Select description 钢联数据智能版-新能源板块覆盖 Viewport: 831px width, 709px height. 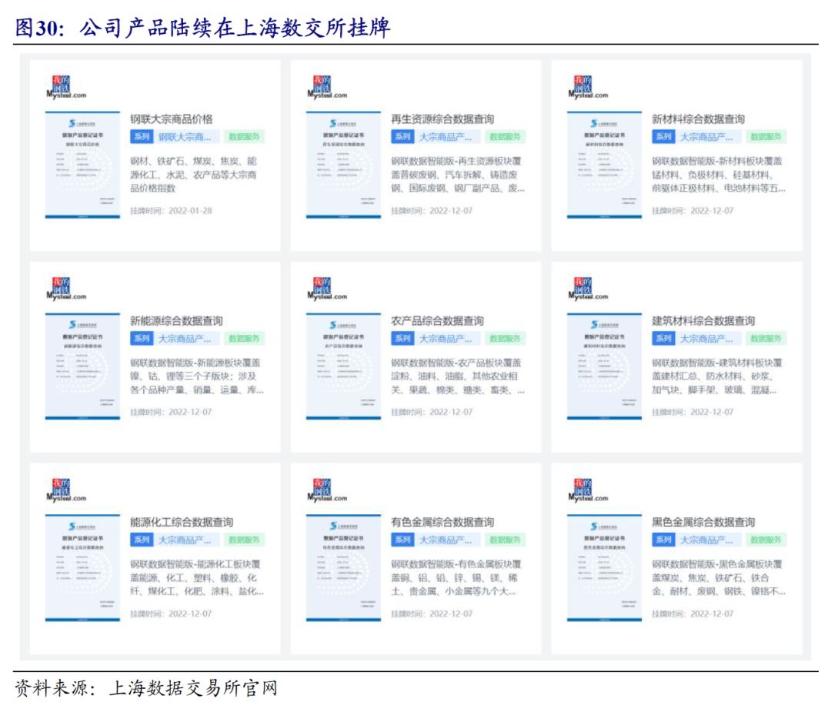tap(197, 376)
